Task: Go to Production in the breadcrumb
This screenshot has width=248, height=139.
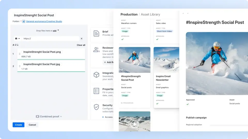Action: [x=129, y=14]
